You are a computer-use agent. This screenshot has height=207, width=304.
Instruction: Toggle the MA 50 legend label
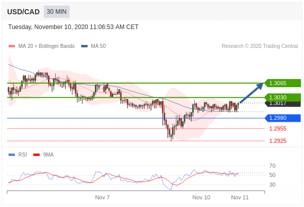(98, 46)
